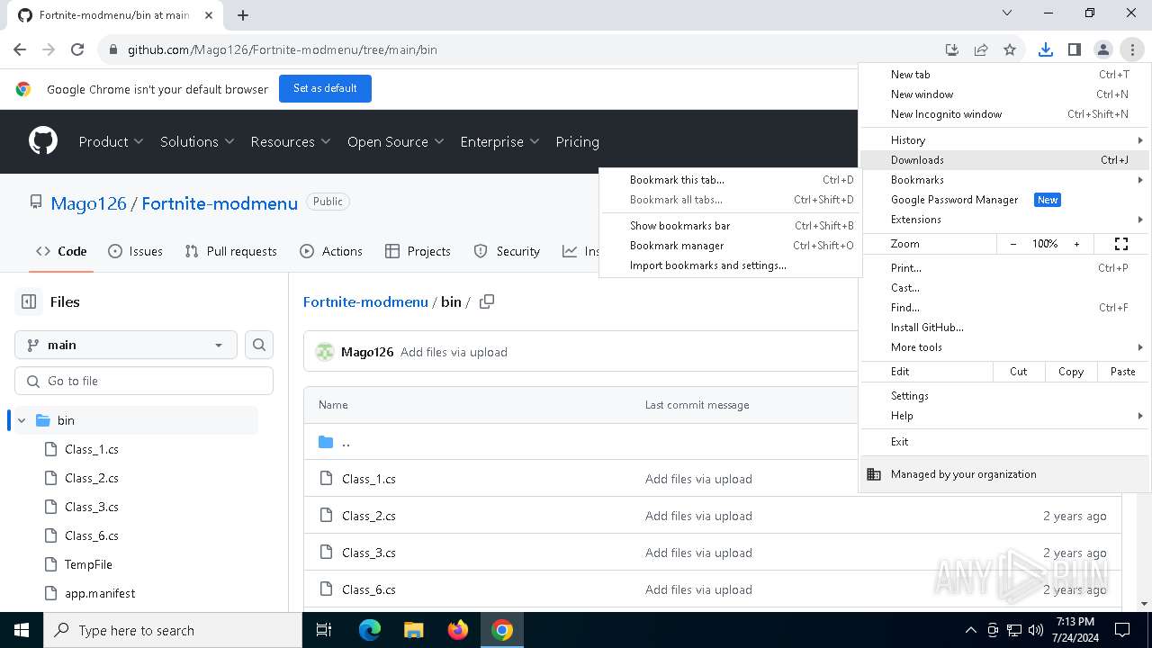Choose Bookmark this tab
Screen dimensions: 1152x648
coord(729,180)
